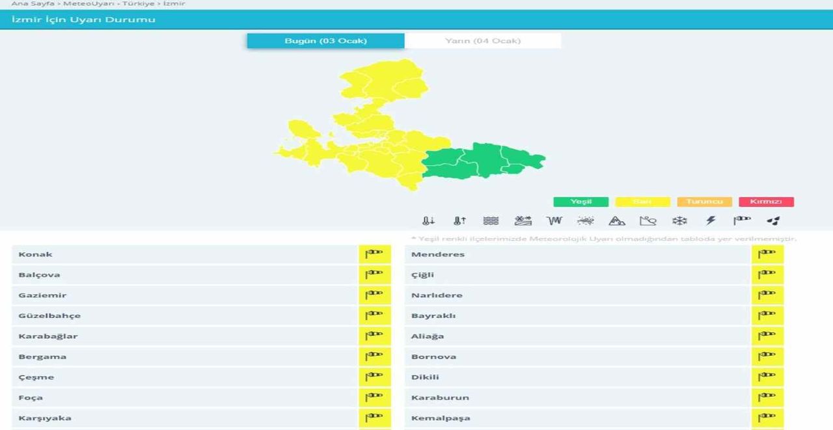This screenshot has height=430, width=833.
Task: Click the green Yeşil legend swatch
Action: click(581, 202)
